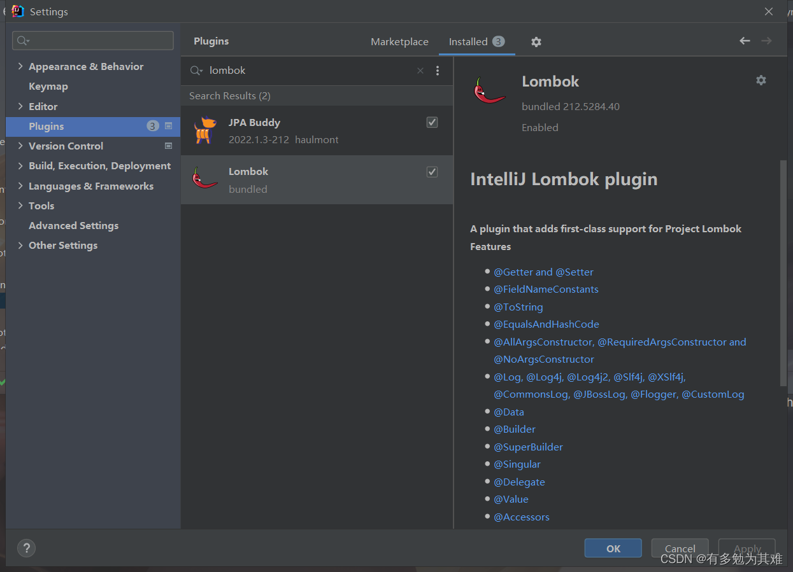
Task: Click the plugin search magnifier icon
Action: (196, 71)
